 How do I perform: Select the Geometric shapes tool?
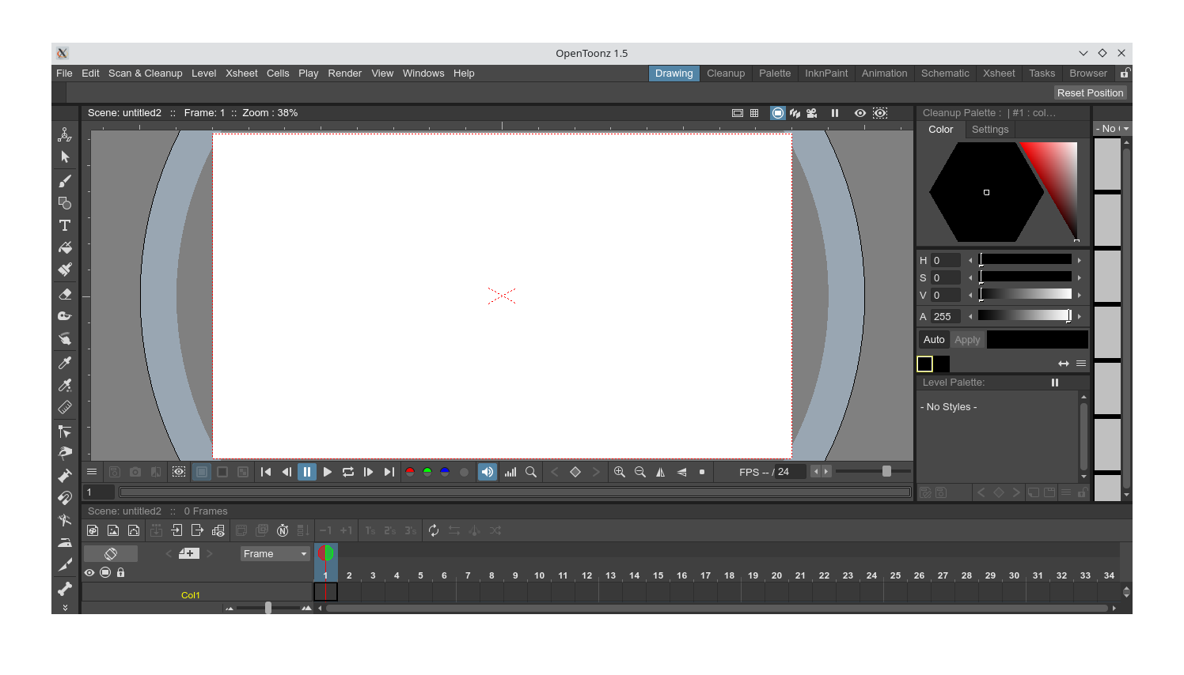(65, 203)
